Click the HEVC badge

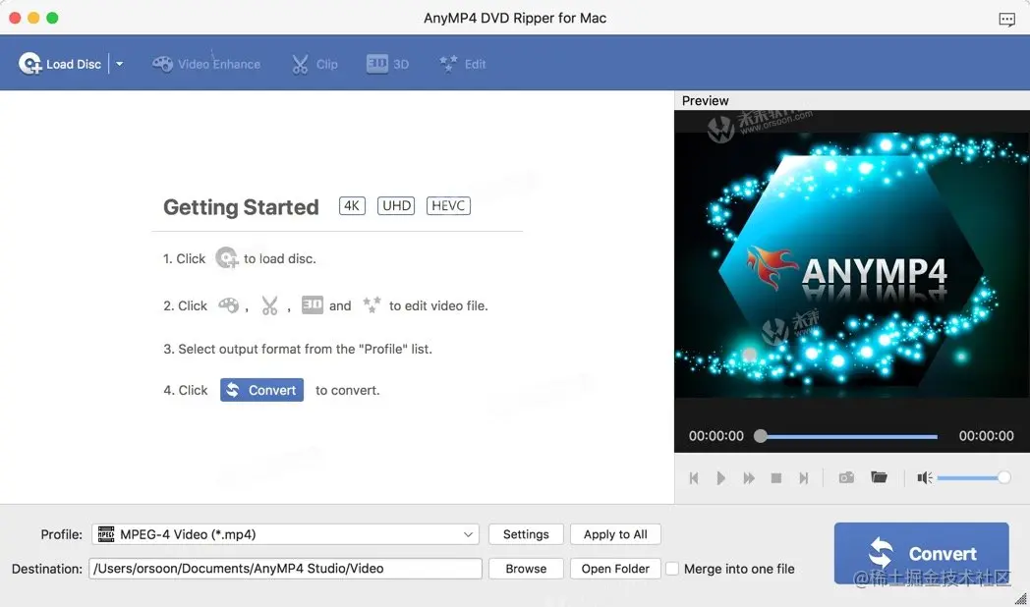[x=448, y=205]
